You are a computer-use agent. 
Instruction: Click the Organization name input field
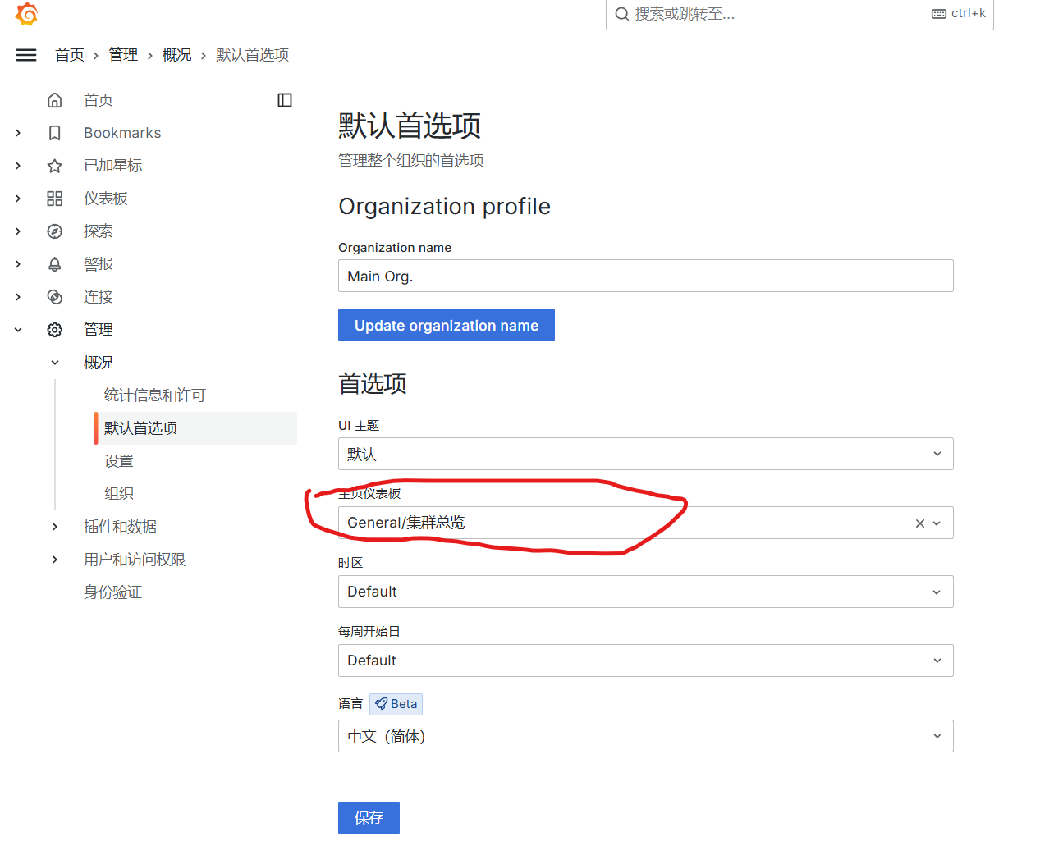[645, 276]
